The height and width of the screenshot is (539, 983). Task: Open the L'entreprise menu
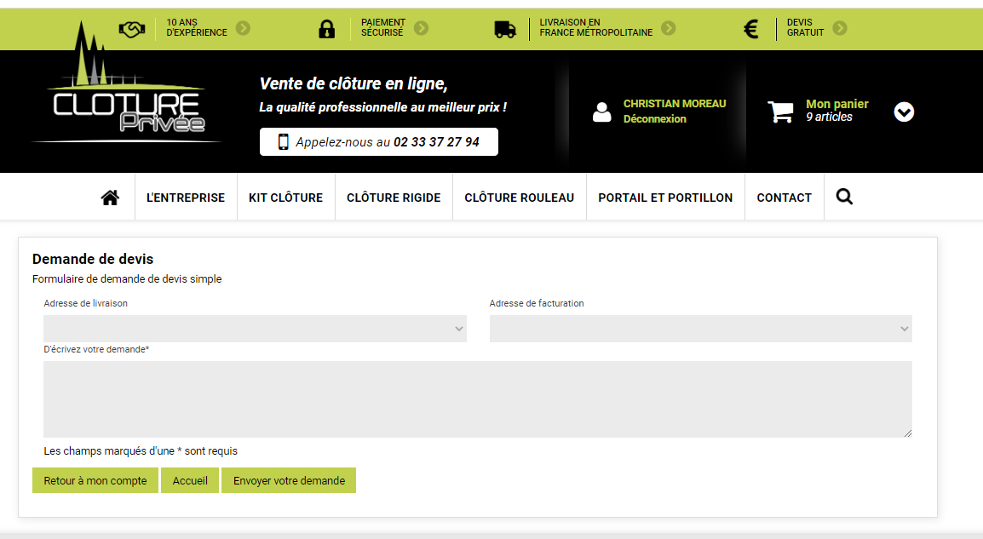click(x=186, y=198)
